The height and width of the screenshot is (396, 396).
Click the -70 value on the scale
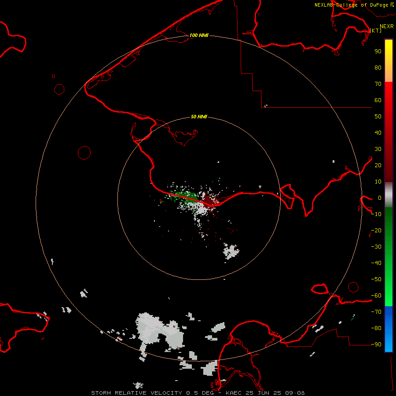pos(376,312)
